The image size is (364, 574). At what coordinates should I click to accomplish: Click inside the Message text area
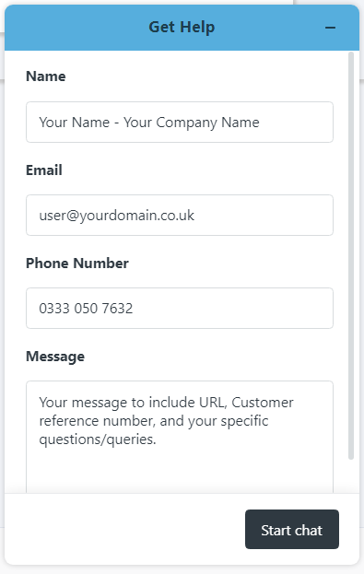180,437
